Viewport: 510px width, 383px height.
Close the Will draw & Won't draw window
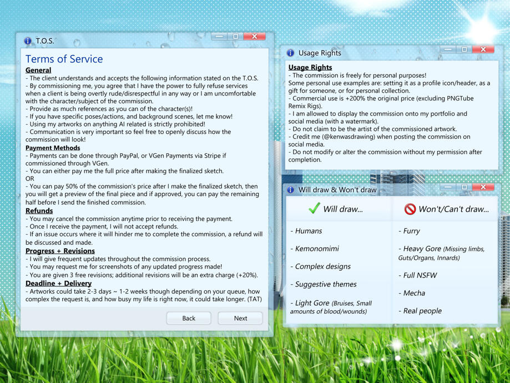click(x=483, y=187)
